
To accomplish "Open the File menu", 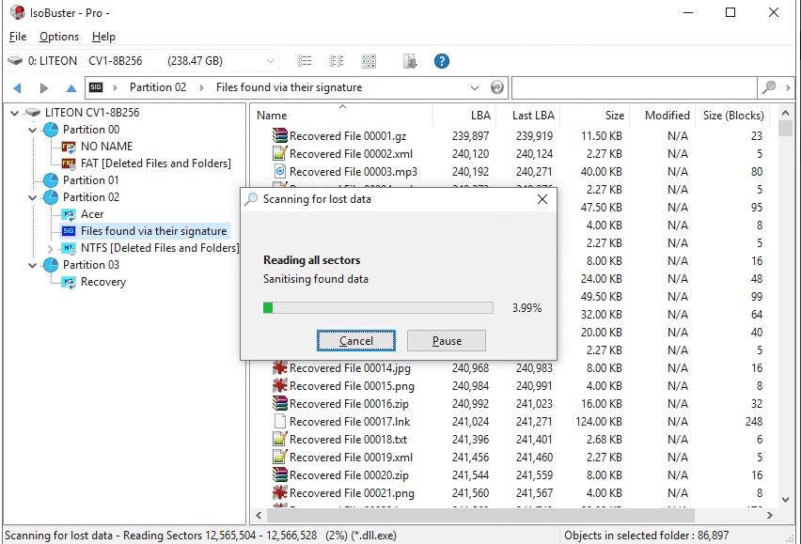I will [x=17, y=37].
